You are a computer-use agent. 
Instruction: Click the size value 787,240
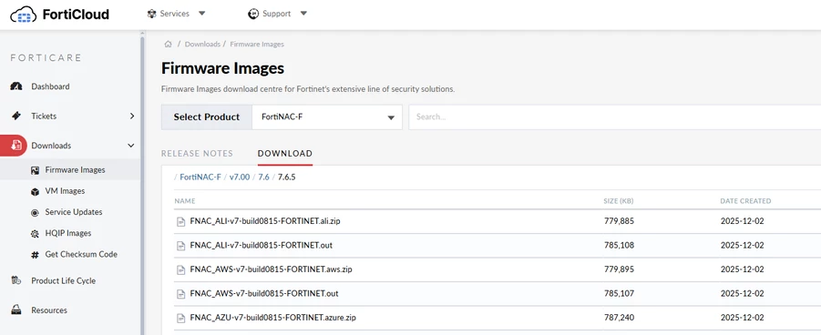pyautogui.click(x=619, y=317)
